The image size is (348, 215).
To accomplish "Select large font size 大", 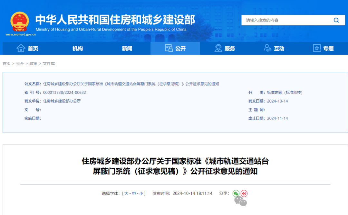I will coord(126,193).
